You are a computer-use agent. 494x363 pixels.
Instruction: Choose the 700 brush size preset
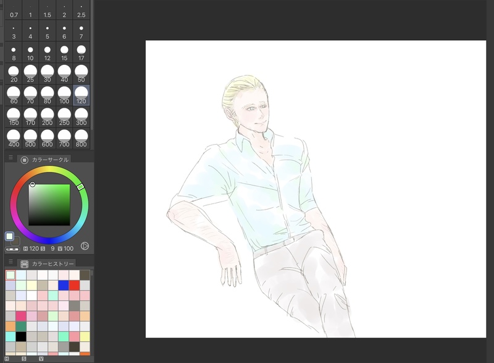(x=64, y=139)
